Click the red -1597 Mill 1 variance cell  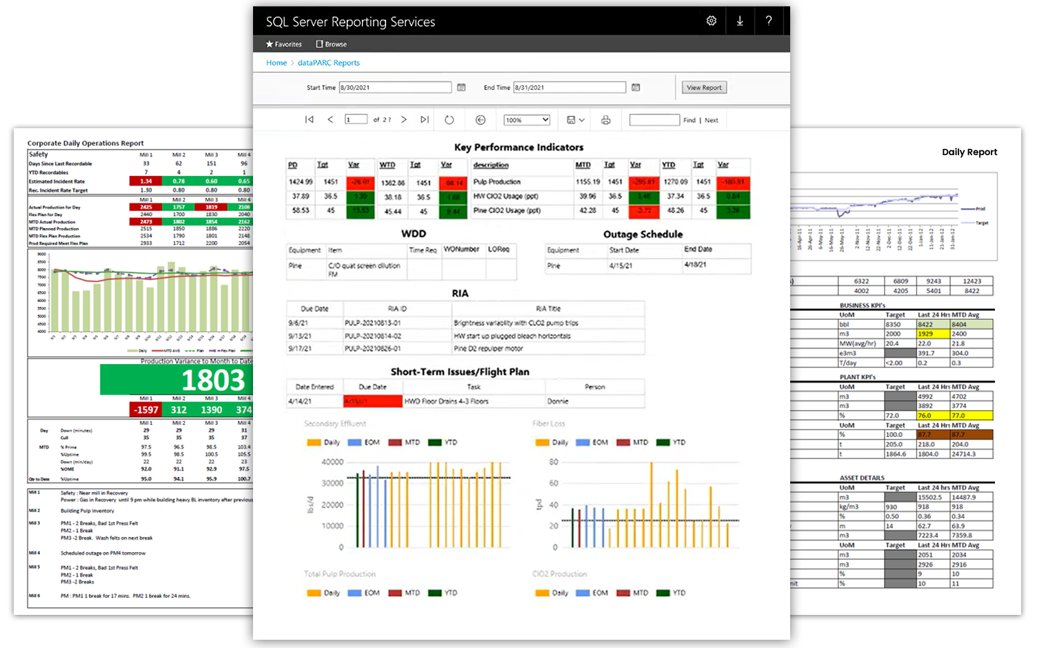point(146,409)
